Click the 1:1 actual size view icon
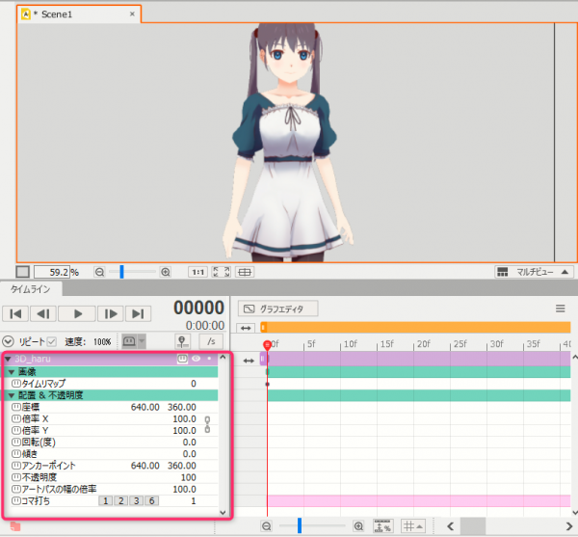 [x=197, y=272]
